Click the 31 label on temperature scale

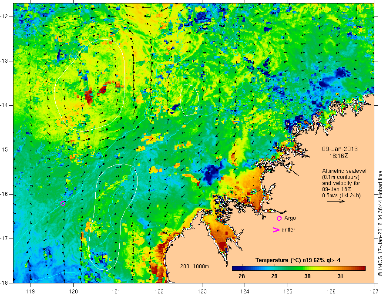click(x=340, y=276)
